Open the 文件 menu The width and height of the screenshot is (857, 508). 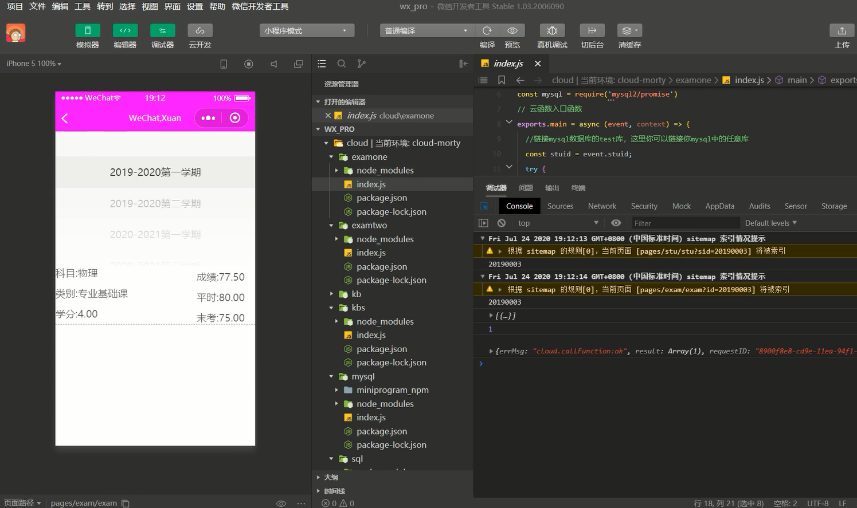tap(37, 6)
